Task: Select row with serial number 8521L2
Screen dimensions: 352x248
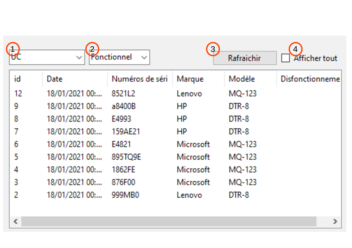Action: 123,93
